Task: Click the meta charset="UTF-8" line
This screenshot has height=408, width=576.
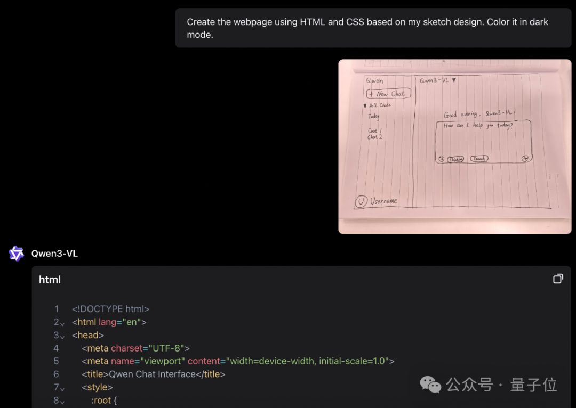Action: pyautogui.click(x=135, y=348)
